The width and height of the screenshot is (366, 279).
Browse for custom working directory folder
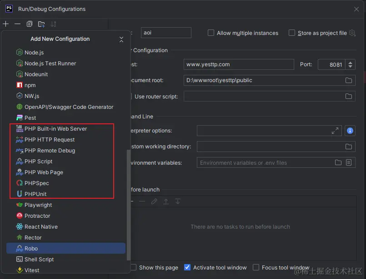tap(348, 147)
